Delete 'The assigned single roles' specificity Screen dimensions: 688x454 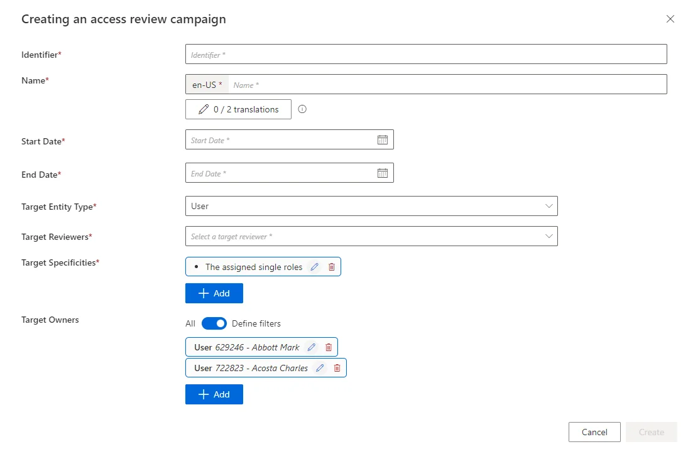[332, 267]
